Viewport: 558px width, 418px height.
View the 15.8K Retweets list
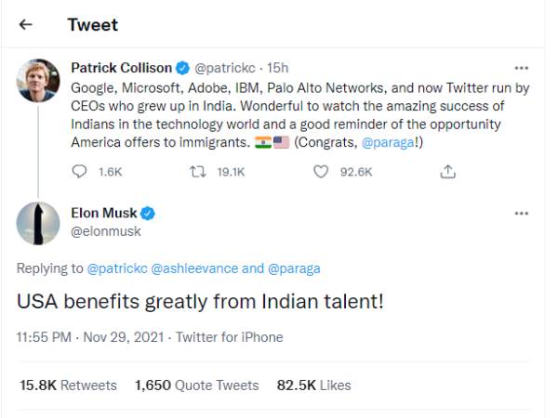[69, 385]
